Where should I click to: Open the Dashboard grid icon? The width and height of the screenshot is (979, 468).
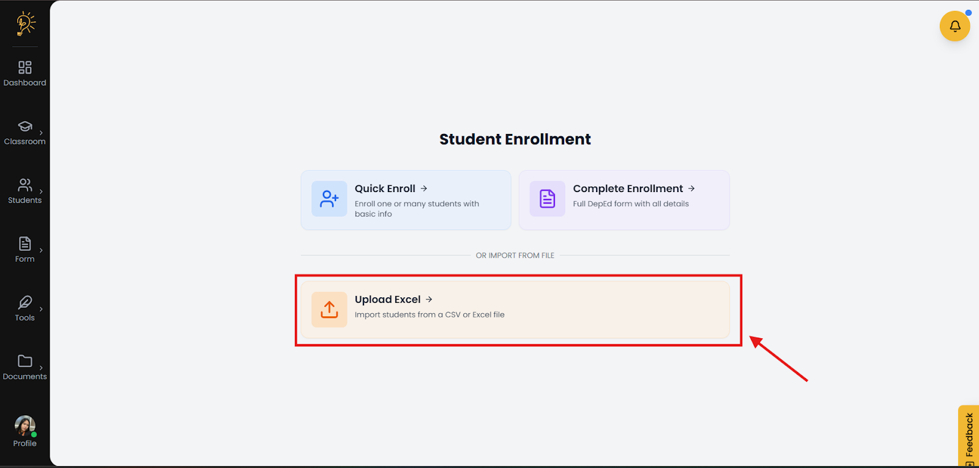click(25, 67)
